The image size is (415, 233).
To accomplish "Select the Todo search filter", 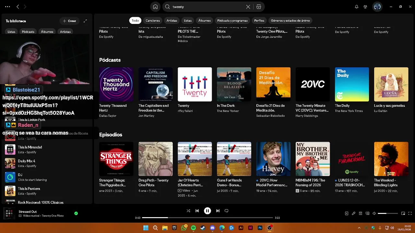I will pos(135,20).
